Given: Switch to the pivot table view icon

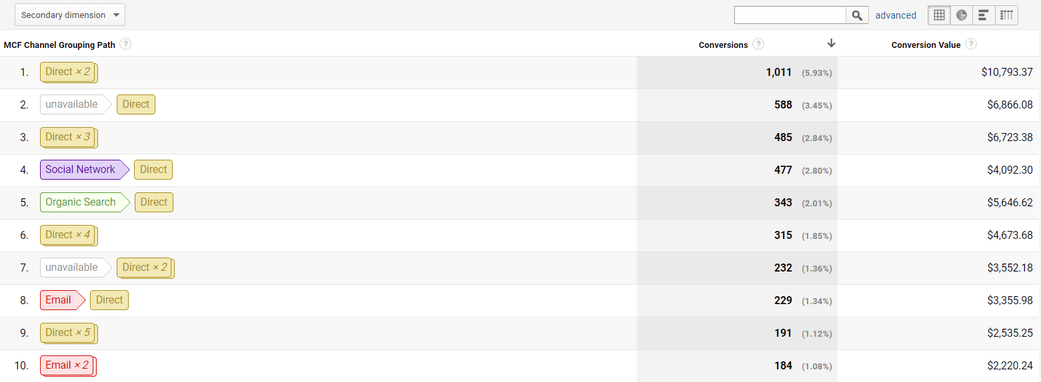Looking at the screenshot, I should pyautogui.click(x=1006, y=15).
